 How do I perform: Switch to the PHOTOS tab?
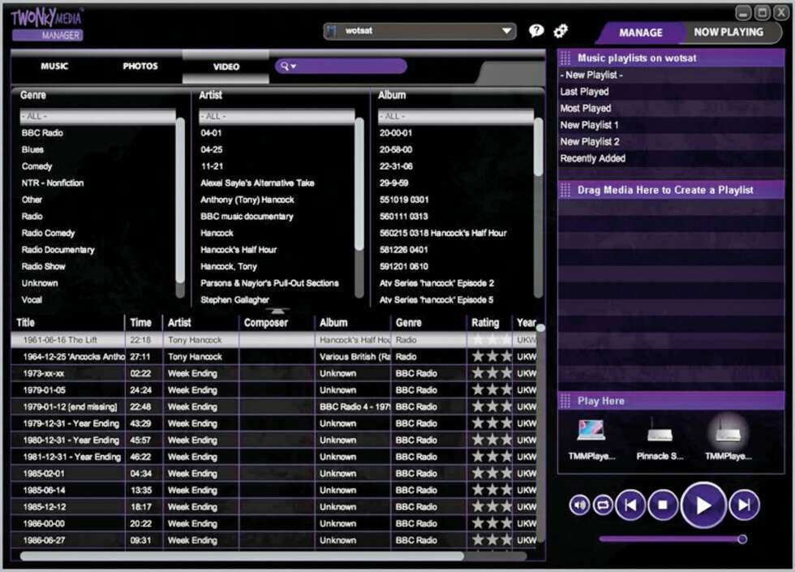click(140, 66)
